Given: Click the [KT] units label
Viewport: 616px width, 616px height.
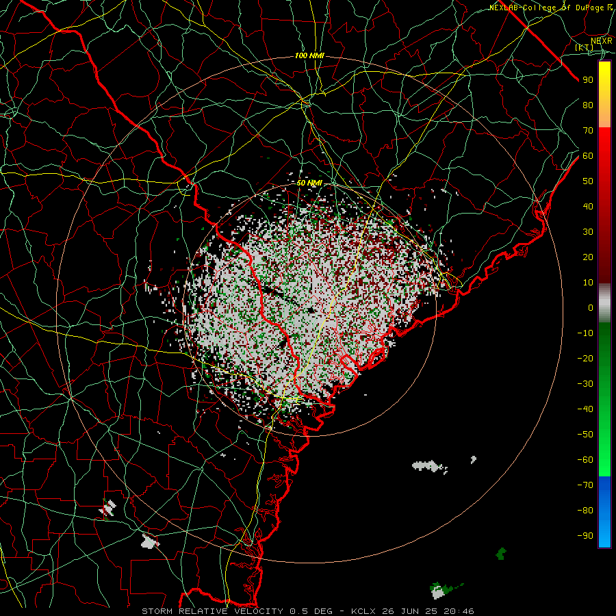Looking at the screenshot, I should (585, 47).
